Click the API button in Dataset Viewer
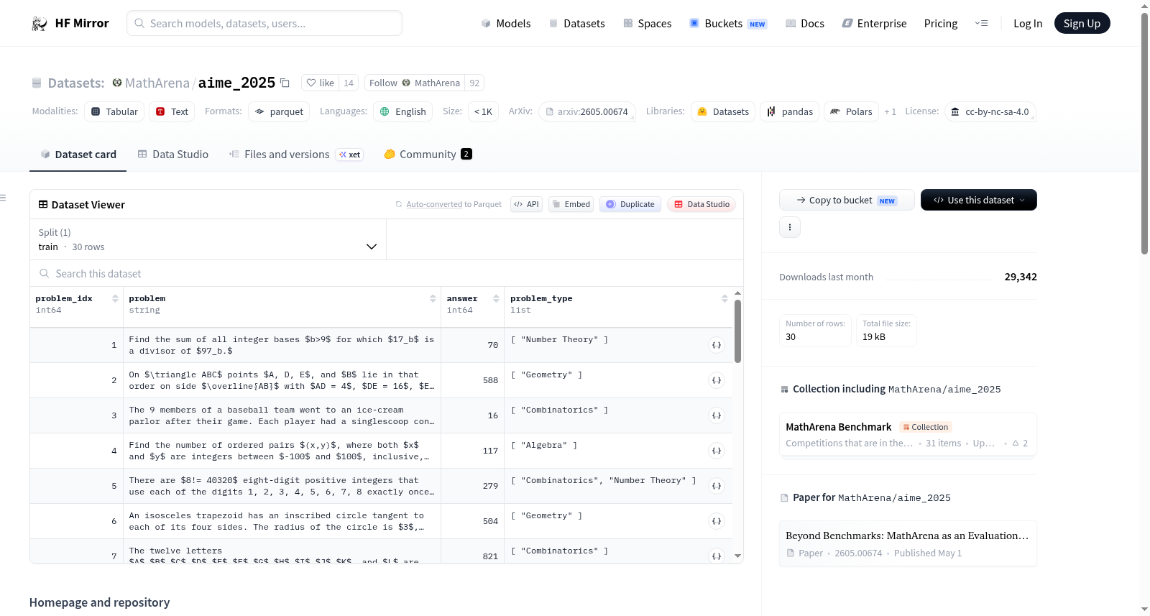1150x616 pixels. click(526, 204)
